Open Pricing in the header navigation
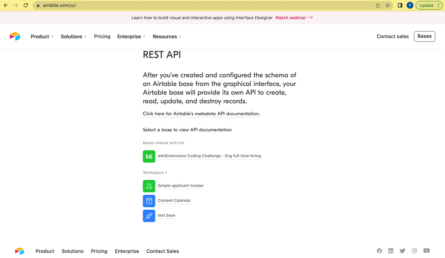This screenshot has width=445, height=258. coord(102,36)
